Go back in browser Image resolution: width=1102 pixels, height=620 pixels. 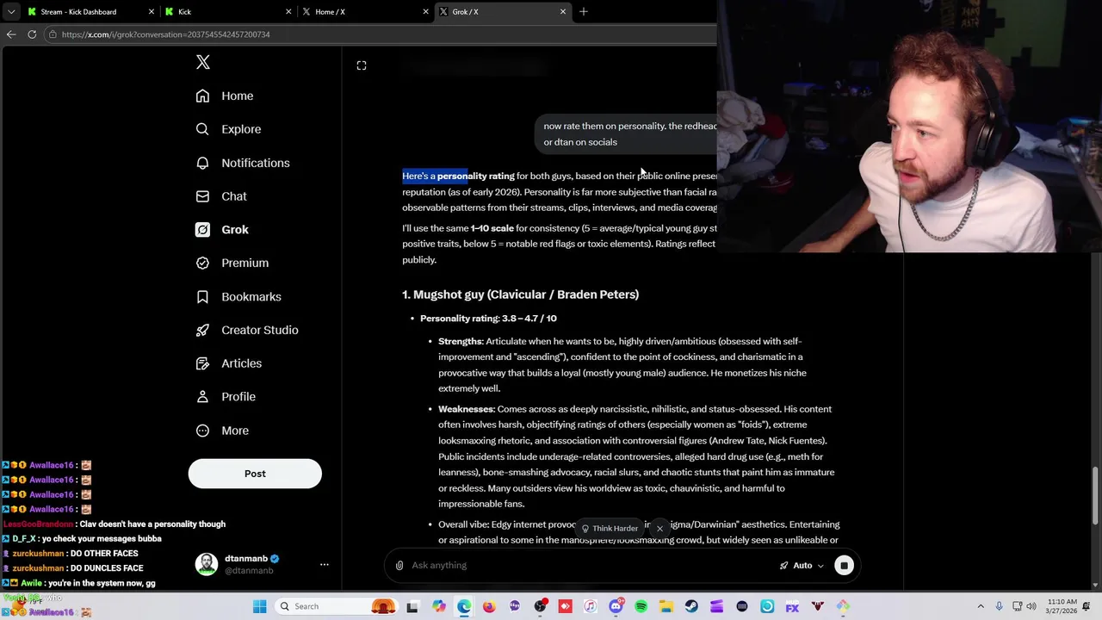pyautogui.click(x=11, y=34)
